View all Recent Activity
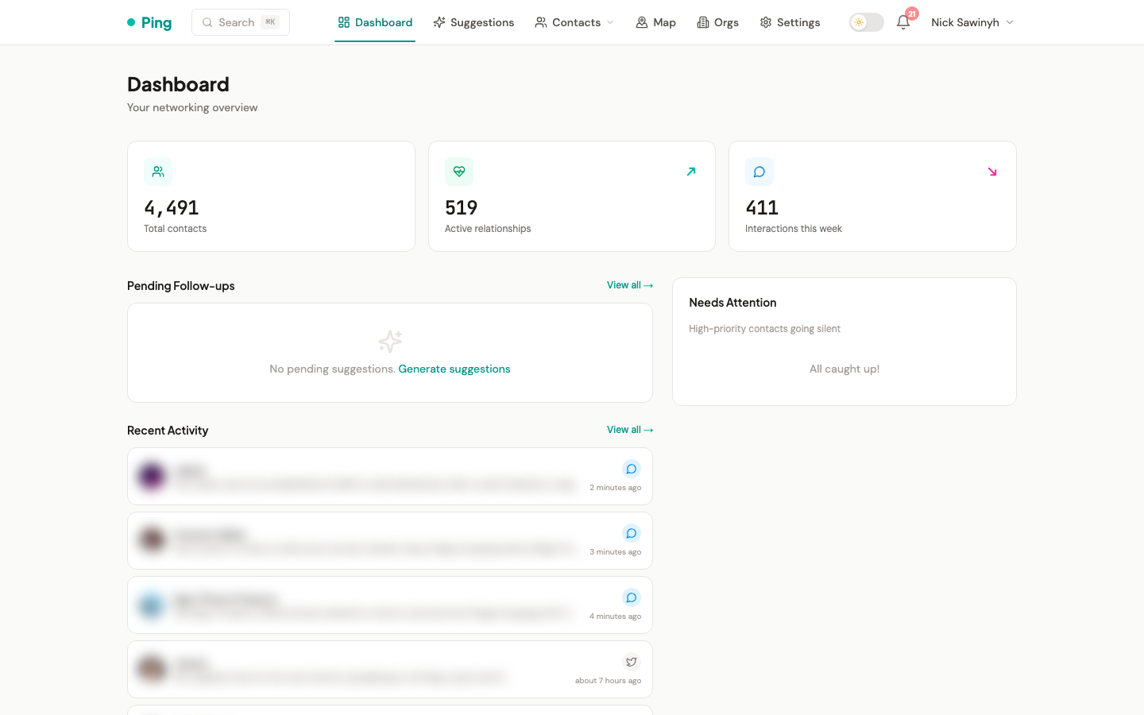This screenshot has height=715, width=1144. tap(630, 430)
